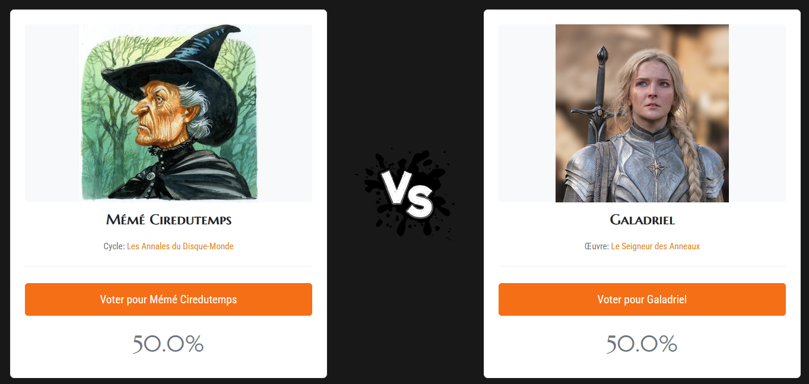Select the Mémé Ciredutemps name heading
This screenshot has height=384, width=809.
pyautogui.click(x=169, y=220)
